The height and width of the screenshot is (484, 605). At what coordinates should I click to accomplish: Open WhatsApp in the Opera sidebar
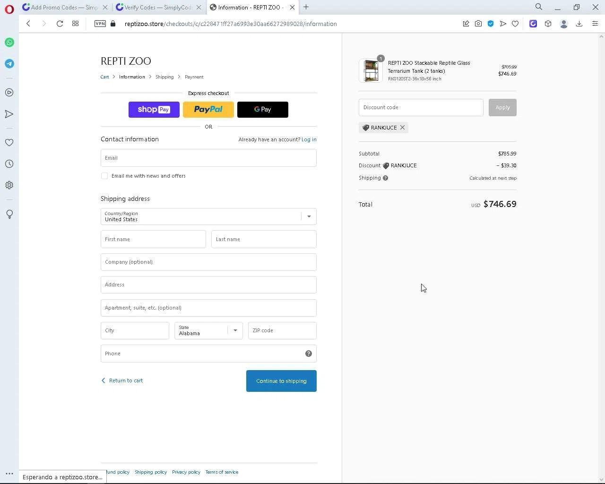coord(9,43)
